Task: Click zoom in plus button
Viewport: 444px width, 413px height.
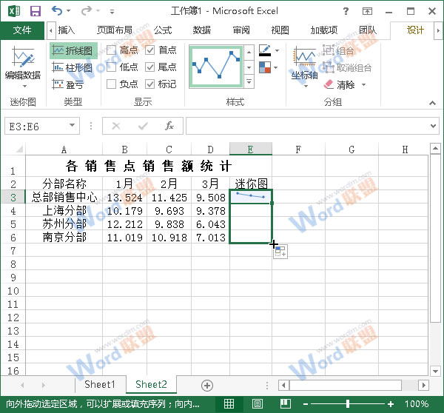Action: 391,404
